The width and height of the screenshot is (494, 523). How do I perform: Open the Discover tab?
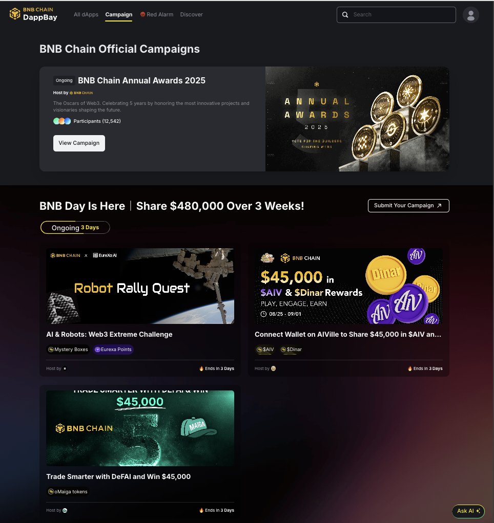(191, 14)
